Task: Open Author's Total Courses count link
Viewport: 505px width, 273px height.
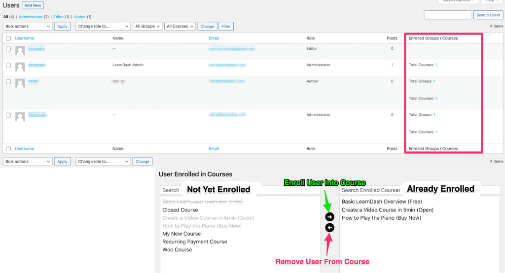Action: tap(436, 99)
